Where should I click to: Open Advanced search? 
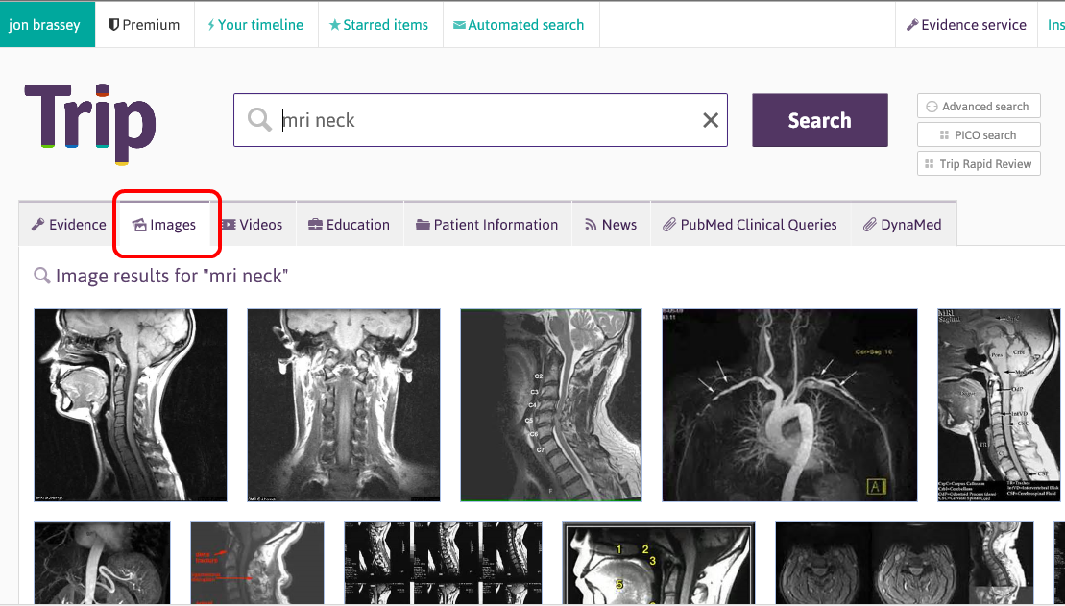pyautogui.click(x=979, y=107)
